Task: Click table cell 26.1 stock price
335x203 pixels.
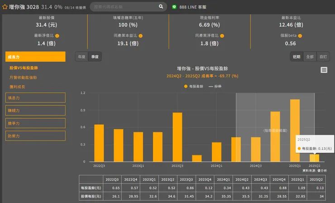Action: pos(112,196)
